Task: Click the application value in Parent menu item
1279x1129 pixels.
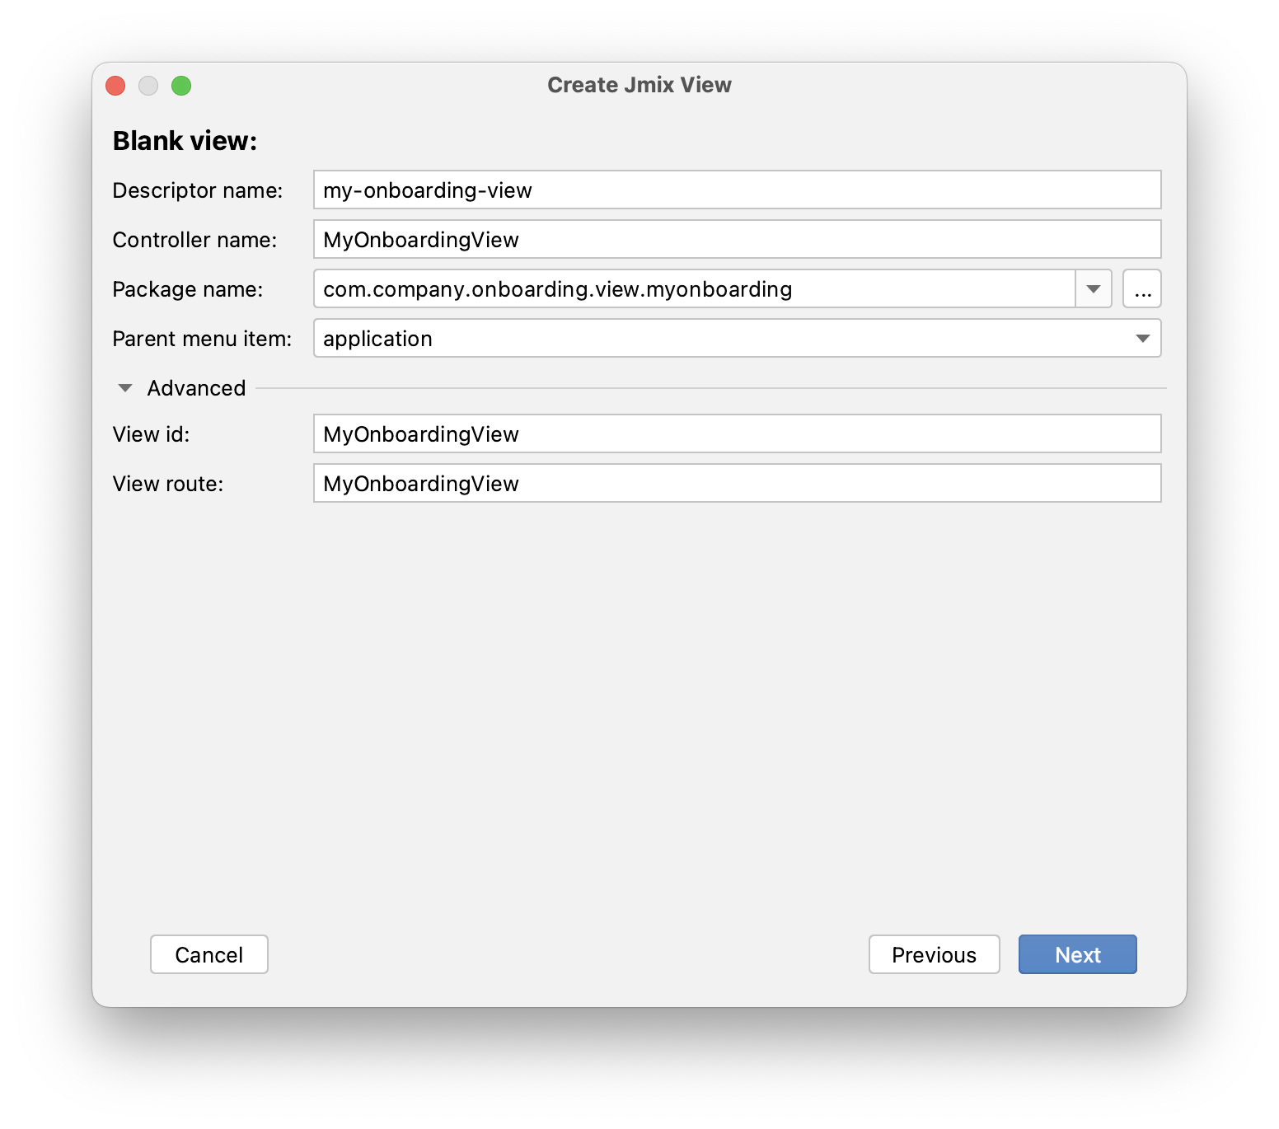Action: click(377, 338)
